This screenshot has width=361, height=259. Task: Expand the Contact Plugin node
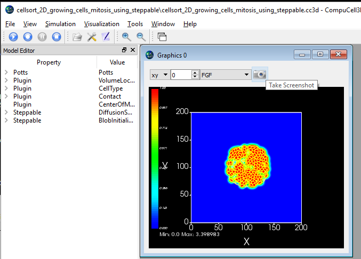[x=6, y=96]
